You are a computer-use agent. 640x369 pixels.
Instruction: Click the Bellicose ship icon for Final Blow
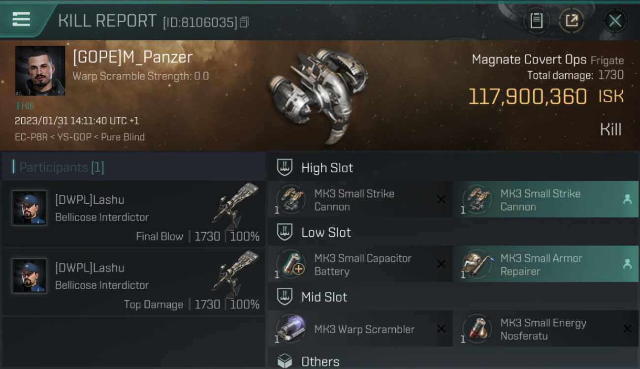tap(236, 203)
